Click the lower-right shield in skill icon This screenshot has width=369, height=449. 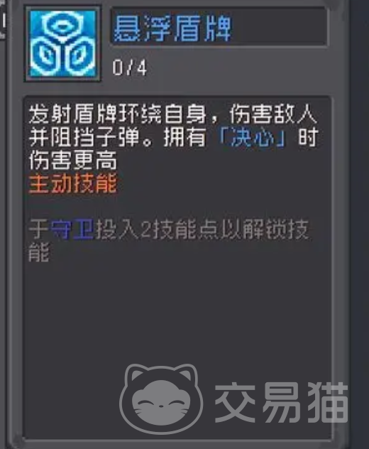pyautogui.click(x=79, y=55)
